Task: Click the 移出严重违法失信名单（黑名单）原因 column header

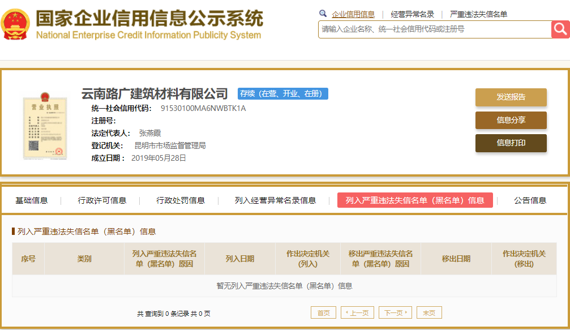Action: pos(380,259)
